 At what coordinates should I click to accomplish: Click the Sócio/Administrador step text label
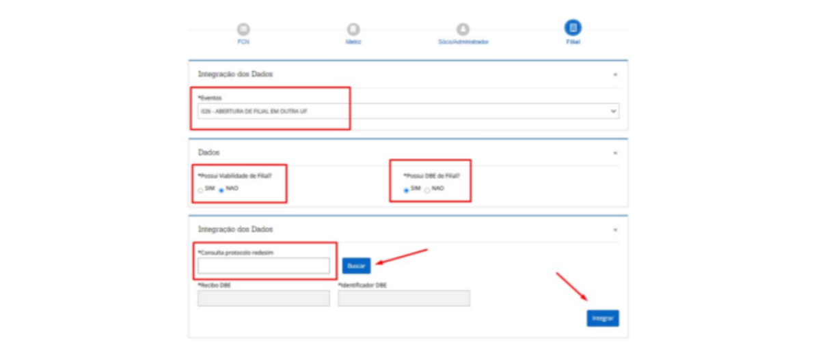pos(463,42)
